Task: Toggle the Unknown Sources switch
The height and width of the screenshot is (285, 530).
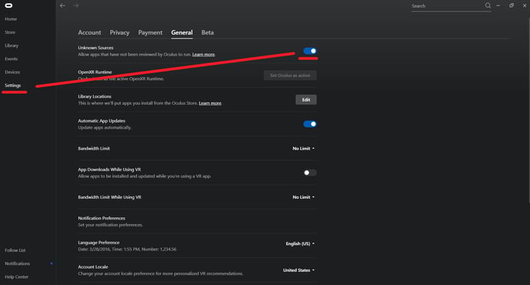Action: (310, 51)
